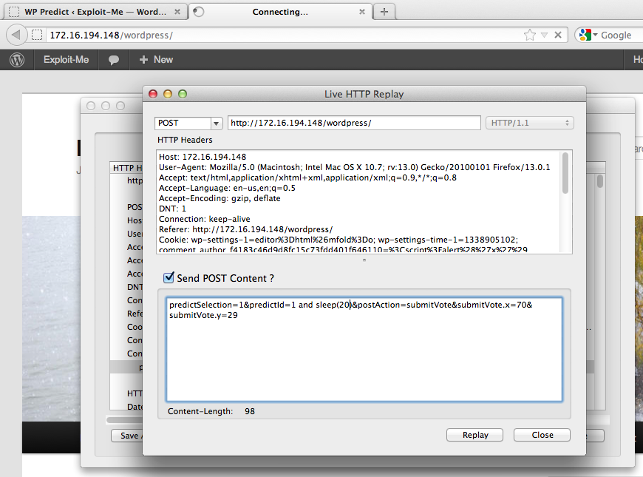This screenshot has height=477, width=643.
Task: Click the green zoom button of Live HTTP Replay
Action: coord(183,94)
